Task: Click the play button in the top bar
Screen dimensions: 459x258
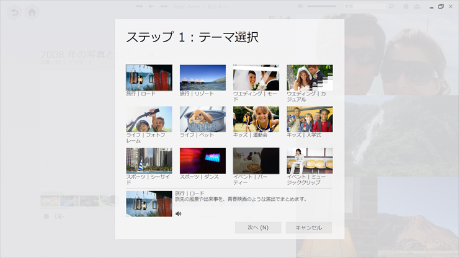Action: coord(151,6)
